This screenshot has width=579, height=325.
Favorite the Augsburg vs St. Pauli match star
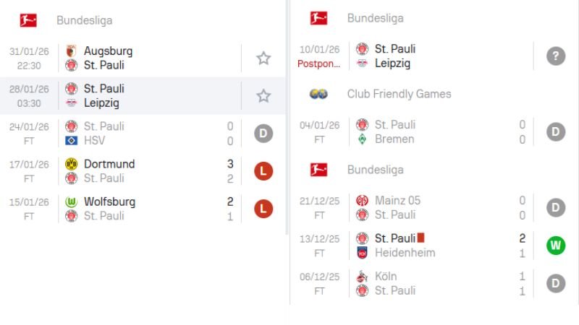[263, 58]
